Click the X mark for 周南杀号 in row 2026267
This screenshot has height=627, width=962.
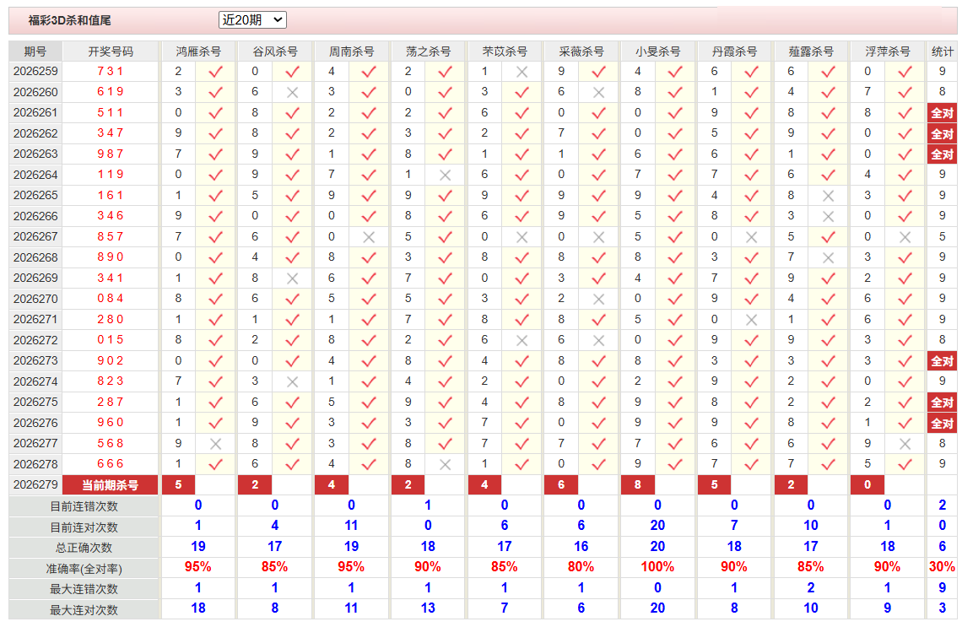(x=369, y=237)
